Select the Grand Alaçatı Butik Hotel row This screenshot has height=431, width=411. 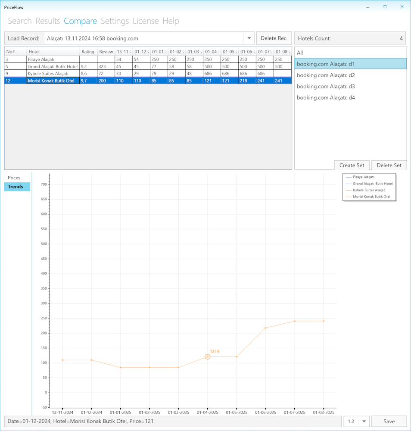(148, 66)
